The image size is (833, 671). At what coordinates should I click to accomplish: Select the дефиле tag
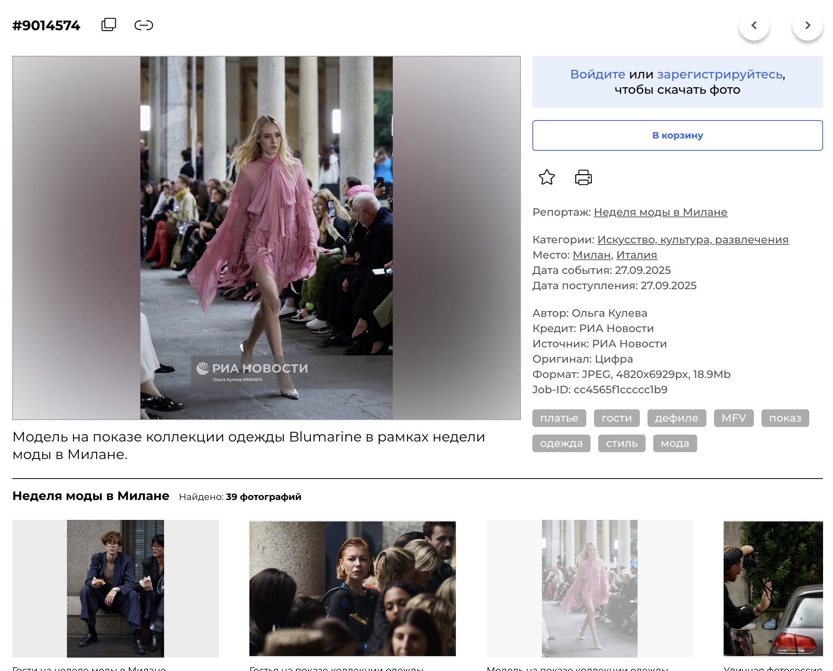[x=676, y=418]
